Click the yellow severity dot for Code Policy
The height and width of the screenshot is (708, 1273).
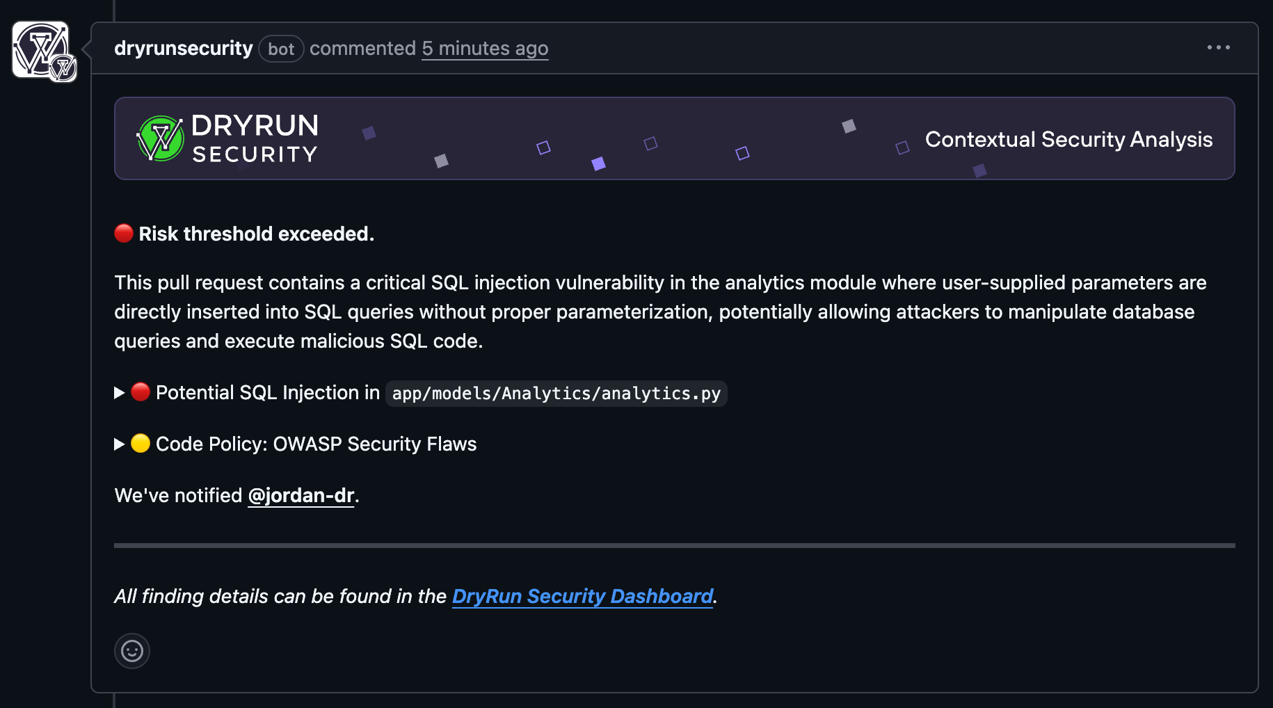141,444
